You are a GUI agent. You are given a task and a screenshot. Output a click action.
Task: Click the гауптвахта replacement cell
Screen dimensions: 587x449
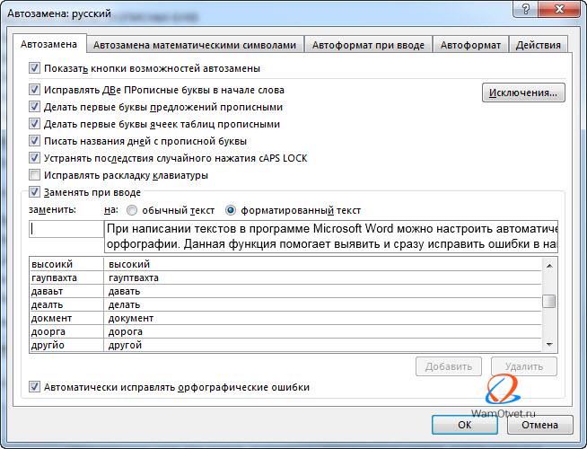(323, 277)
